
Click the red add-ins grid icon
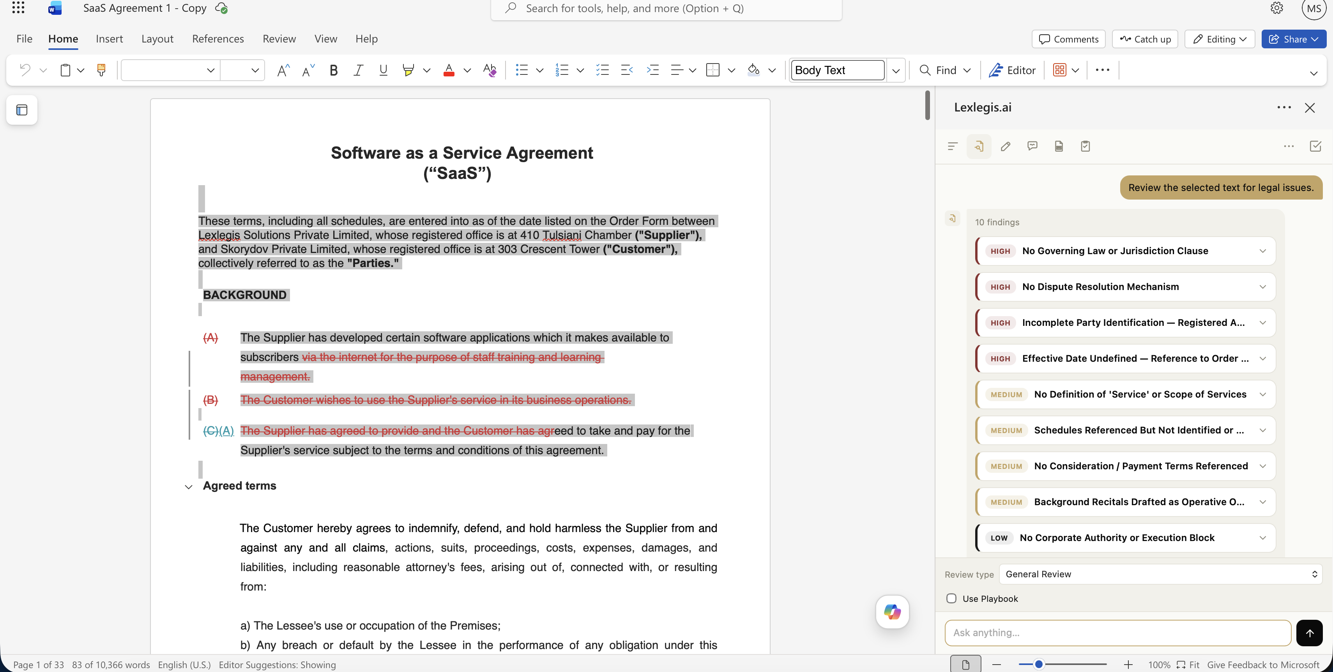pos(1059,70)
